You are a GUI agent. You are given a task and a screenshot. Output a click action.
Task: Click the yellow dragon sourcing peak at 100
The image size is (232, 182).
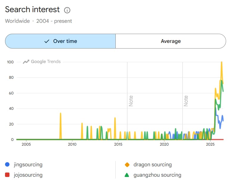221,62
